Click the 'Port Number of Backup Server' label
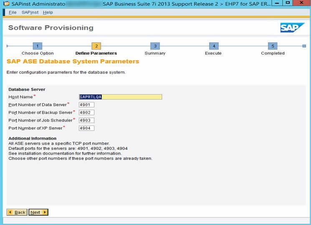The image size is (311, 225). click(40, 113)
